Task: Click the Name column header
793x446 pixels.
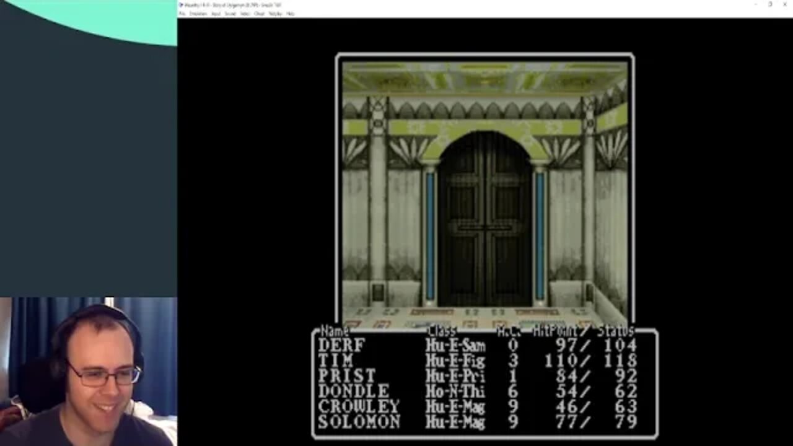Action: (335, 331)
